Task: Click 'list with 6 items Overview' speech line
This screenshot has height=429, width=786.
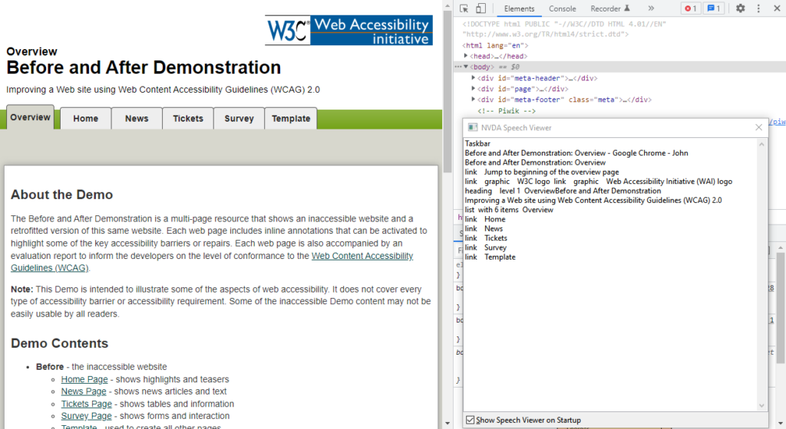Action: (509, 210)
